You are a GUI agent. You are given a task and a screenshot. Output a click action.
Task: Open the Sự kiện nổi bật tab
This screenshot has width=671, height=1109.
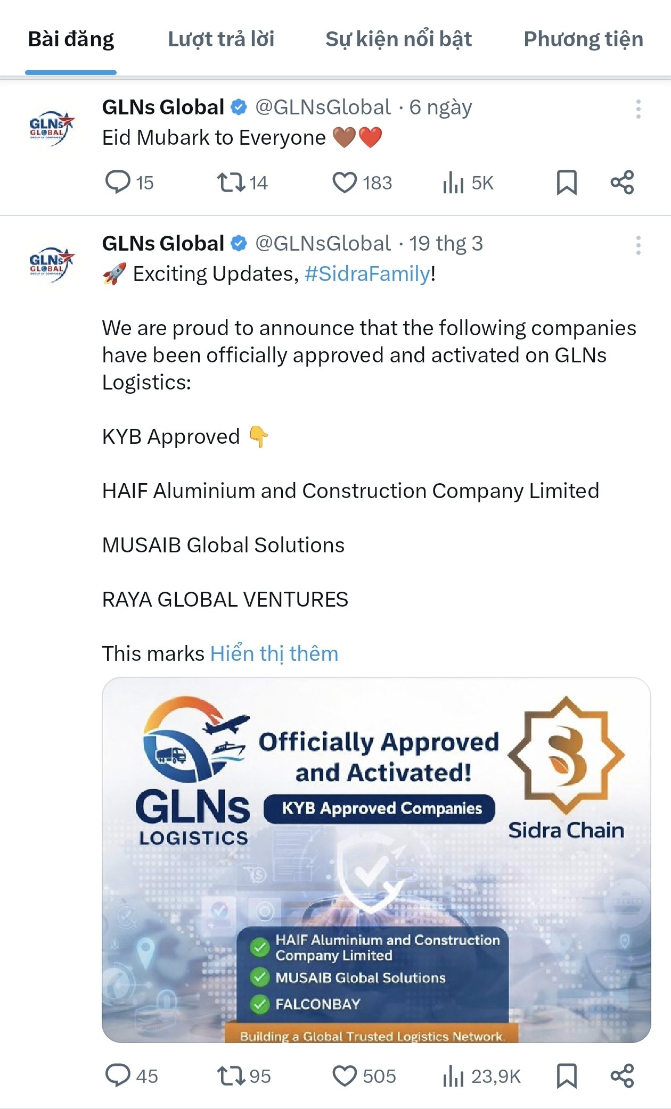(x=398, y=39)
